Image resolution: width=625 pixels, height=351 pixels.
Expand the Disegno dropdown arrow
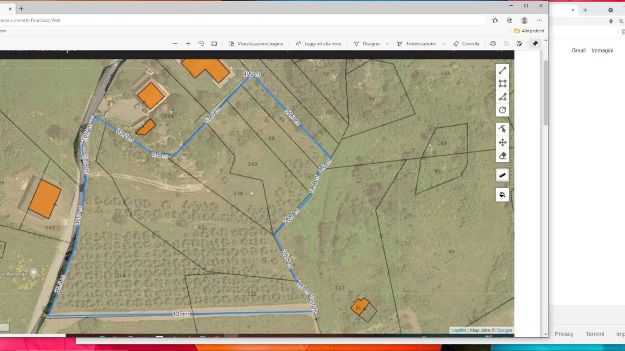click(x=387, y=44)
